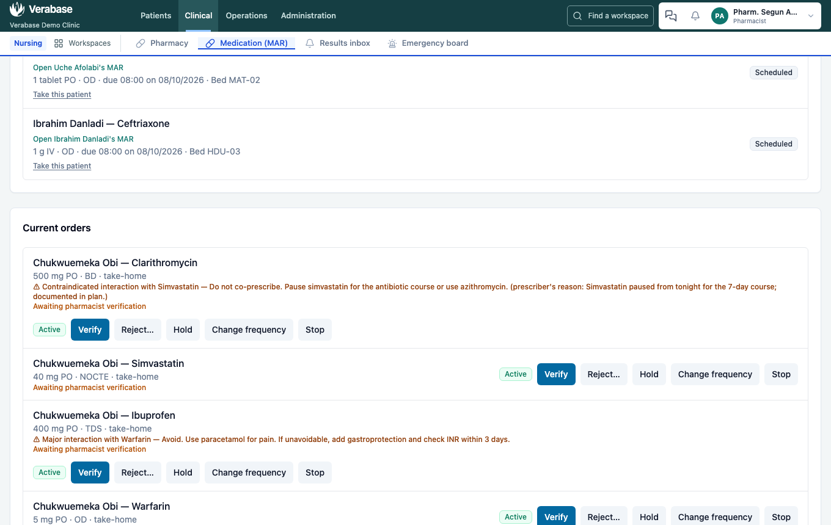831x525 pixels.
Task: Verify the Simvastatin order
Action: coord(556,374)
